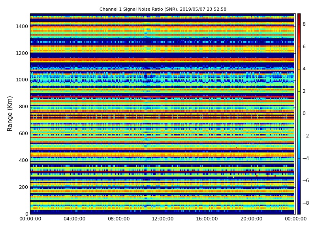
Task: Click the 'Range (Km)' y-axis label
Action: click(x=9, y=114)
